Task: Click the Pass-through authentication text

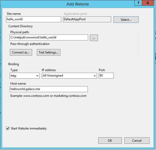Action: click(x=30, y=44)
